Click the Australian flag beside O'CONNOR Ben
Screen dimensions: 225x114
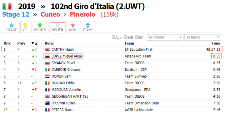point(47,103)
